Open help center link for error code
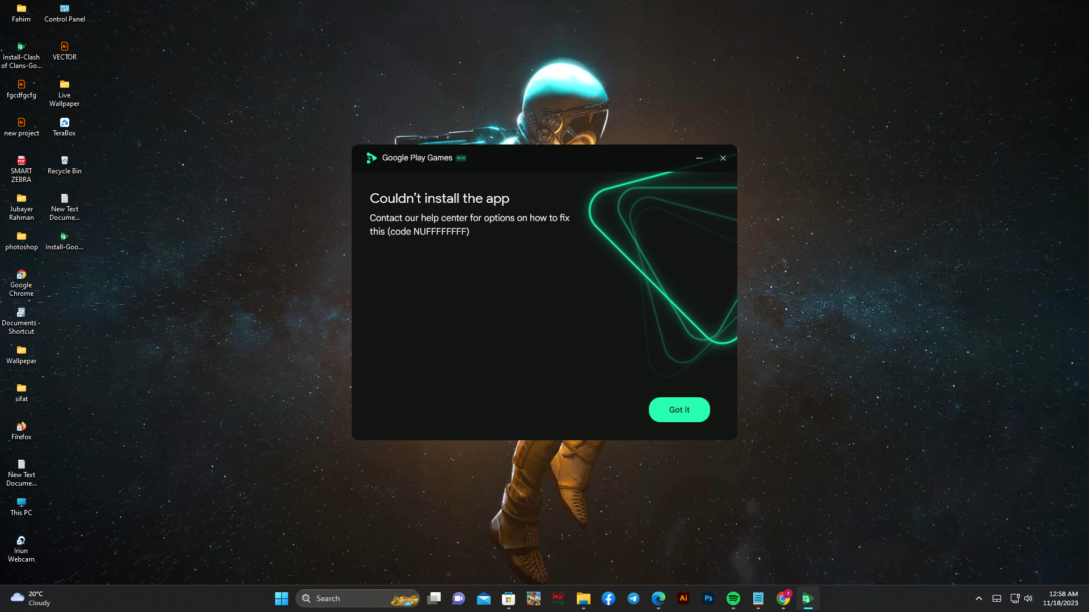This screenshot has height=612, width=1089. coord(446,218)
